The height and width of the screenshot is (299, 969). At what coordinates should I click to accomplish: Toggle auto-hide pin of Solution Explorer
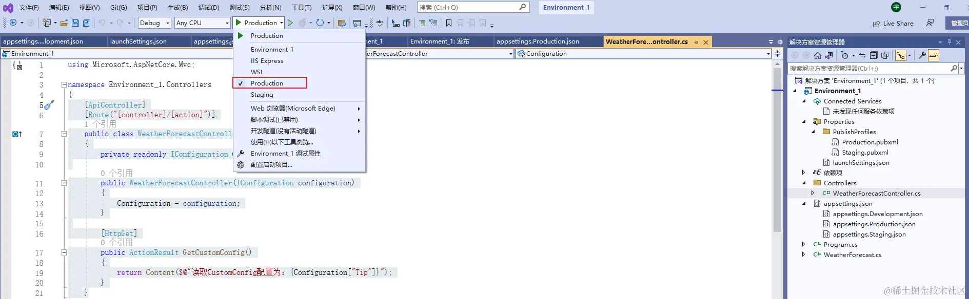point(949,42)
